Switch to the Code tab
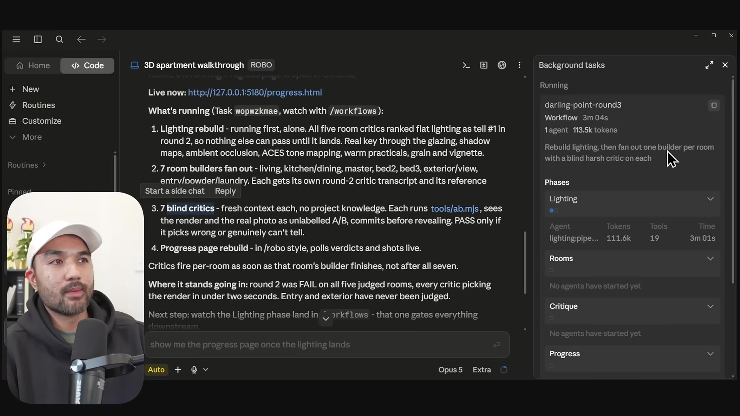 [x=87, y=65]
